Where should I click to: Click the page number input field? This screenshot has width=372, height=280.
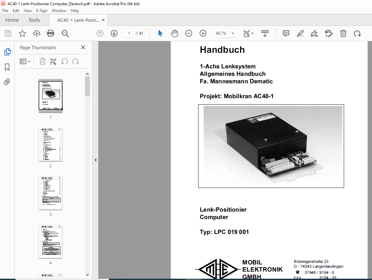(129, 33)
